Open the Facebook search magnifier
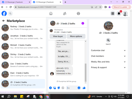 10,13
